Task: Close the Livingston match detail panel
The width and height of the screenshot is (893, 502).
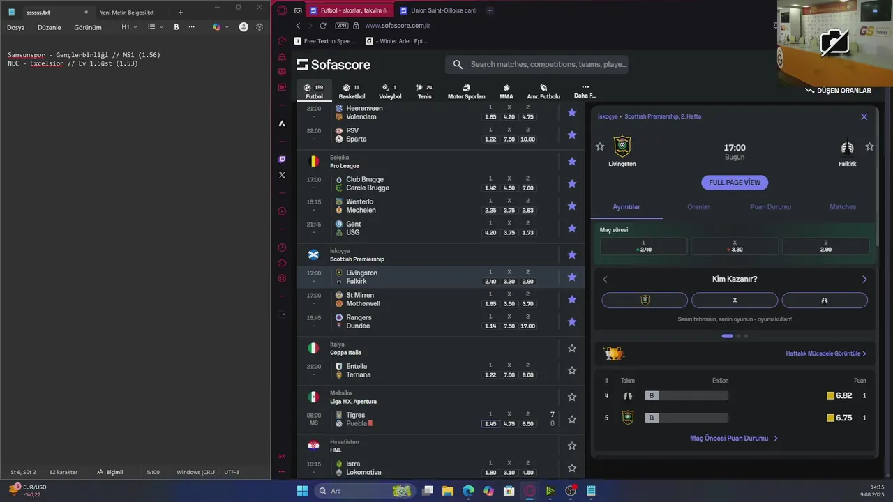Action: click(864, 116)
